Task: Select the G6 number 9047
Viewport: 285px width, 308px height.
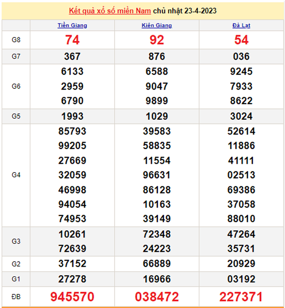Action: (157, 86)
